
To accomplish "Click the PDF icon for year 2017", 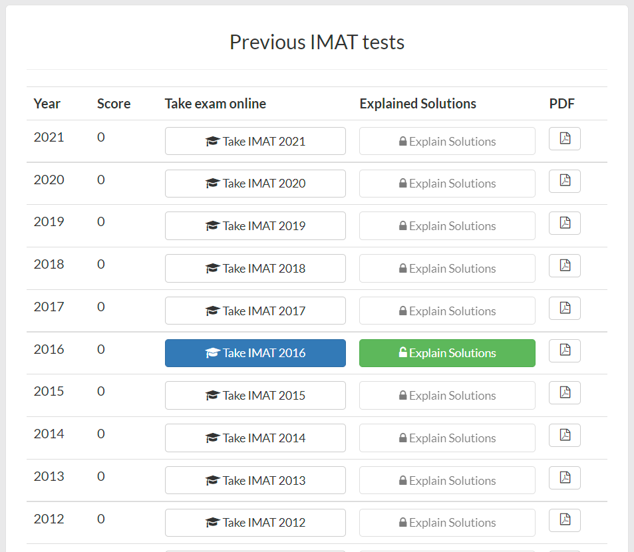I will pos(564,308).
